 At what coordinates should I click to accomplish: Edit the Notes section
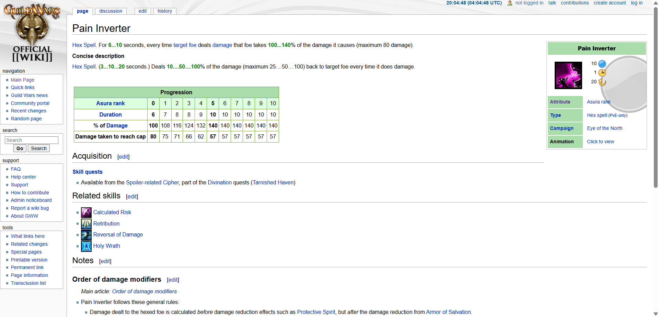point(105,261)
